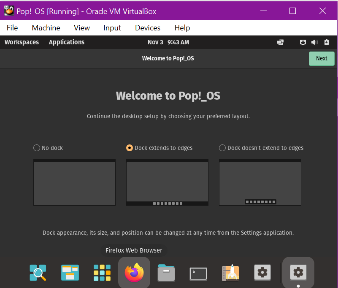Image resolution: width=338 pixels, height=288 pixels.
Task: Click the 'Dock appearance, its size' note text
Action: [168, 233]
